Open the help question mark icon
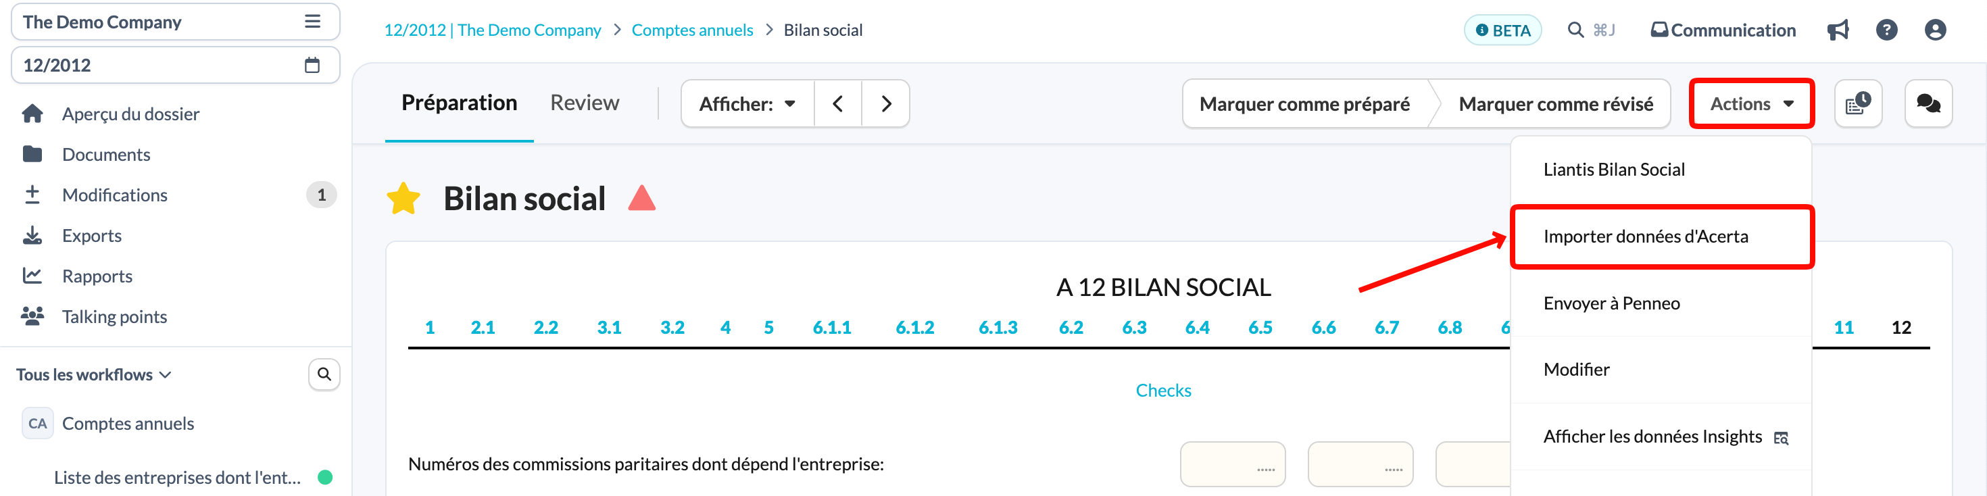 pos(1886,30)
